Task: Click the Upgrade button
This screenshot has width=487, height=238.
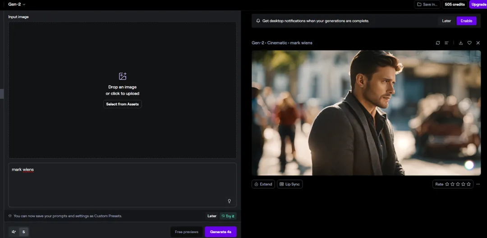Action: click(x=478, y=5)
